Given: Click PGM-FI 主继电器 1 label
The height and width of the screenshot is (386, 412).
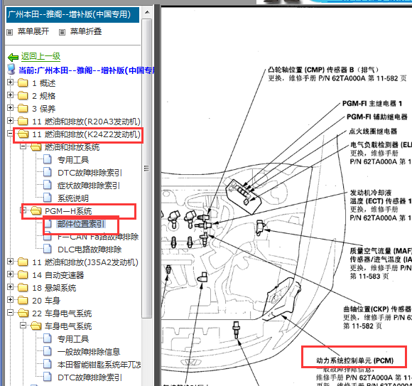Looking at the screenshot, I should [372, 104].
